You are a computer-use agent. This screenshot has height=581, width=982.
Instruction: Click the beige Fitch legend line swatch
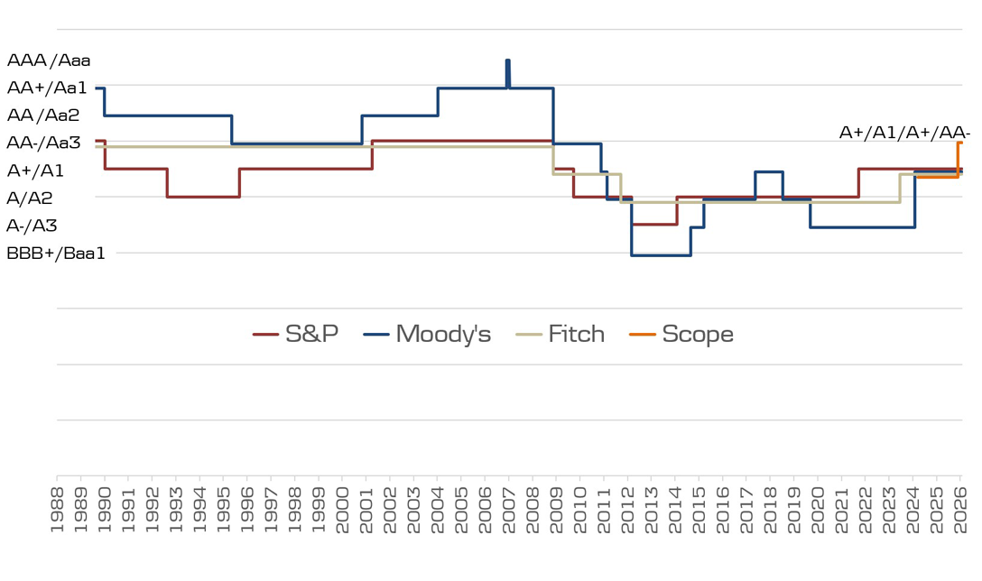[x=528, y=335]
